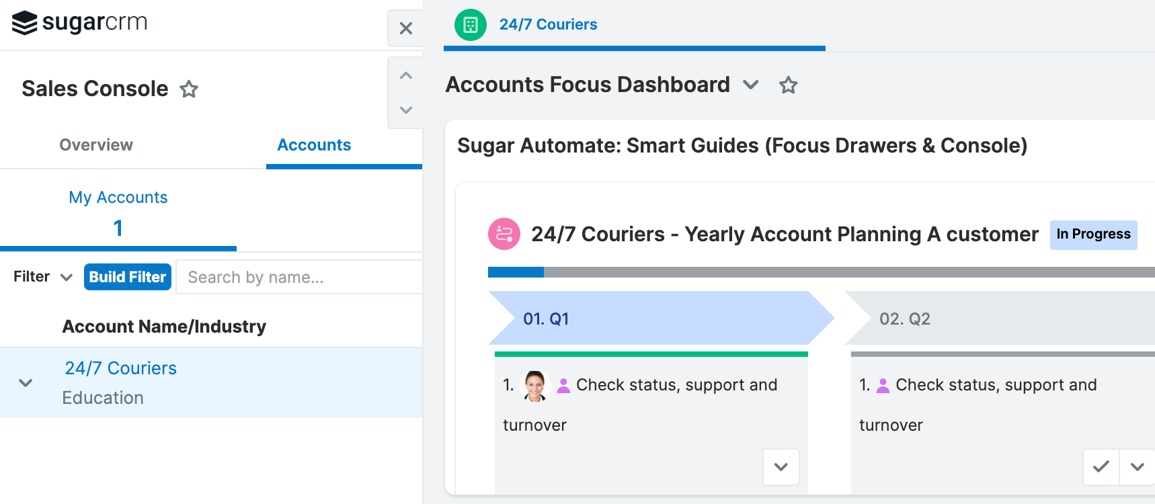The image size is (1155, 504).
Task: Go to previous record with up chevron
Action: tap(405, 76)
